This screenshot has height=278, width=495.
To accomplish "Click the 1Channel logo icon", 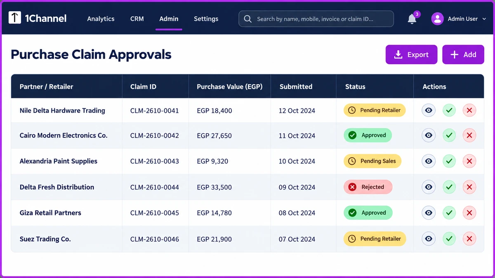I will coord(15,18).
